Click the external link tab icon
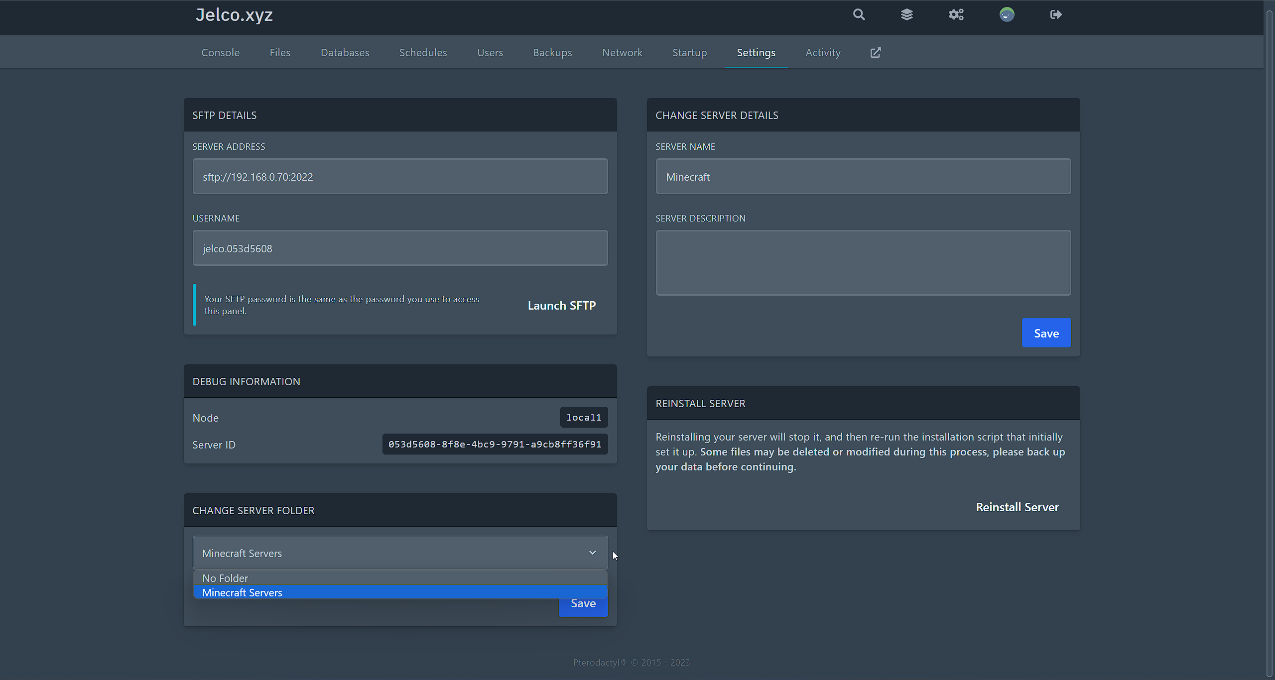 (x=876, y=53)
